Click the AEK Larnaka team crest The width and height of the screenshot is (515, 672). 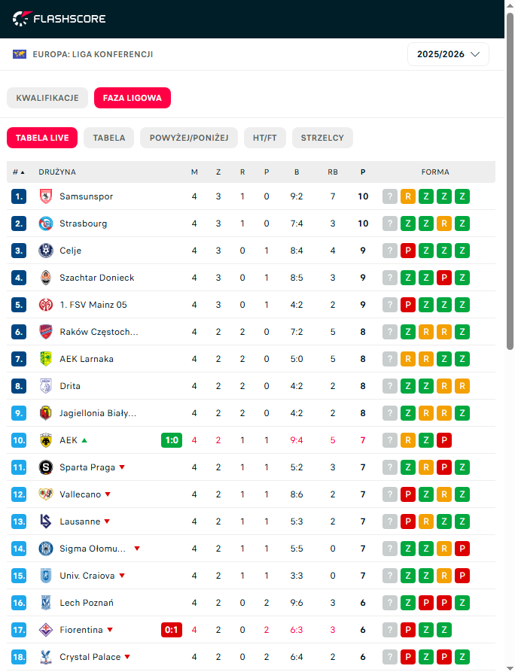coord(45,359)
